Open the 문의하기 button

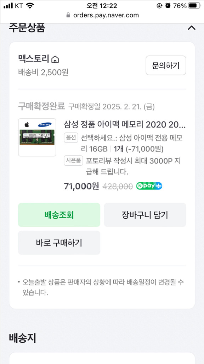coord(166,65)
